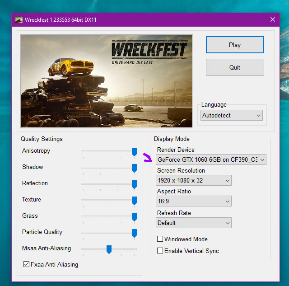This screenshot has width=289, height=286.
Task: Open the Screen Resolution dropdown
Action: click(x=194, y=180)
